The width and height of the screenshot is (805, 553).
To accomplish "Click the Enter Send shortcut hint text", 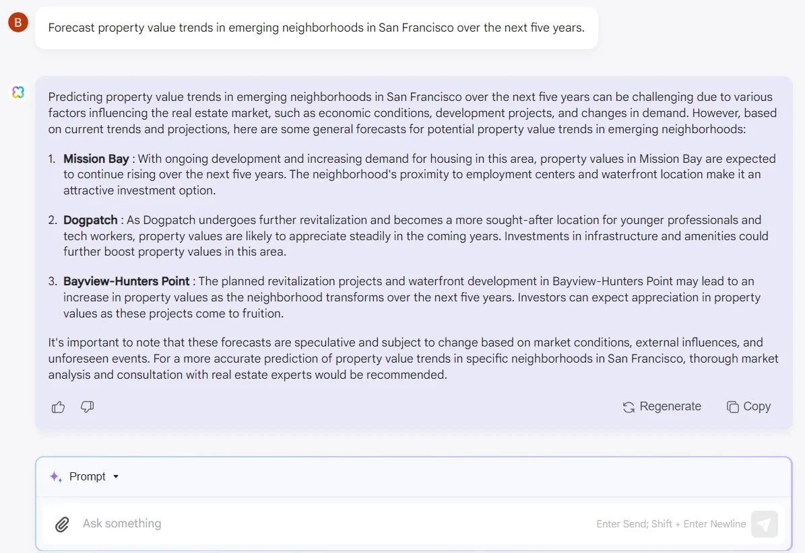I will pos(671,524).
